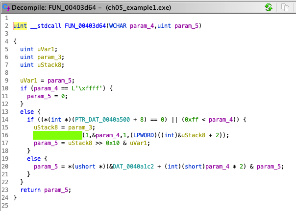Click function name FUN_00403d64 on line 2
Viewport: 296px width, 211px height.
[x=85, y=26]
